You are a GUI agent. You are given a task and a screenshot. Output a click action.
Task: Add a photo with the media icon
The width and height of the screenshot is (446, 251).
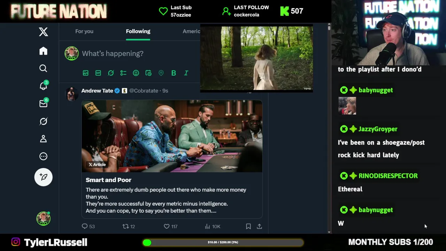click(86, 73)
